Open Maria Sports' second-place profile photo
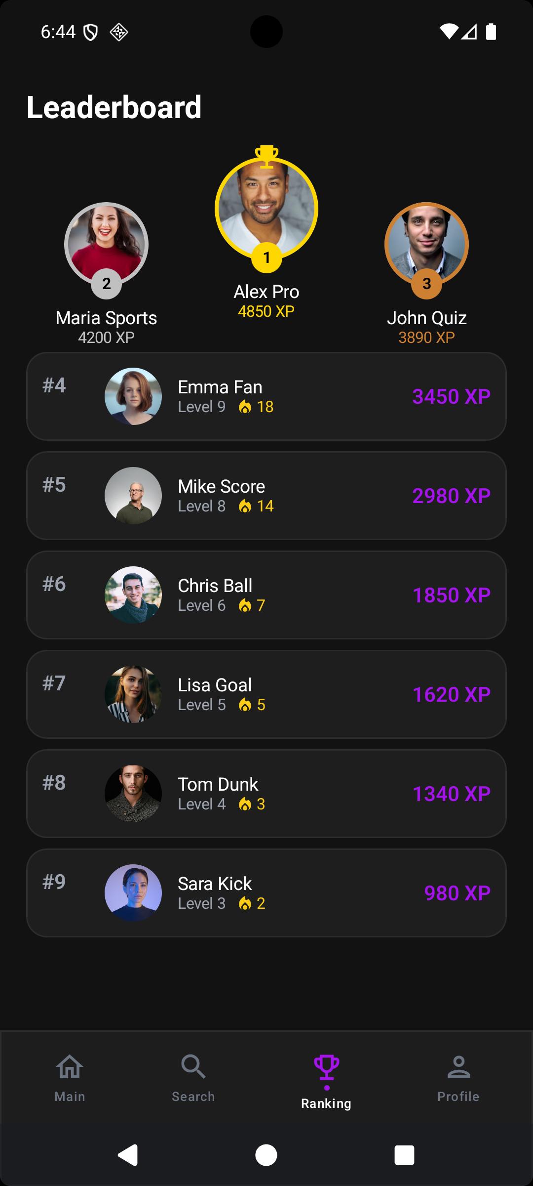Image resolution: width=533 pixels, height=1186 pixels. pos(106,242)
